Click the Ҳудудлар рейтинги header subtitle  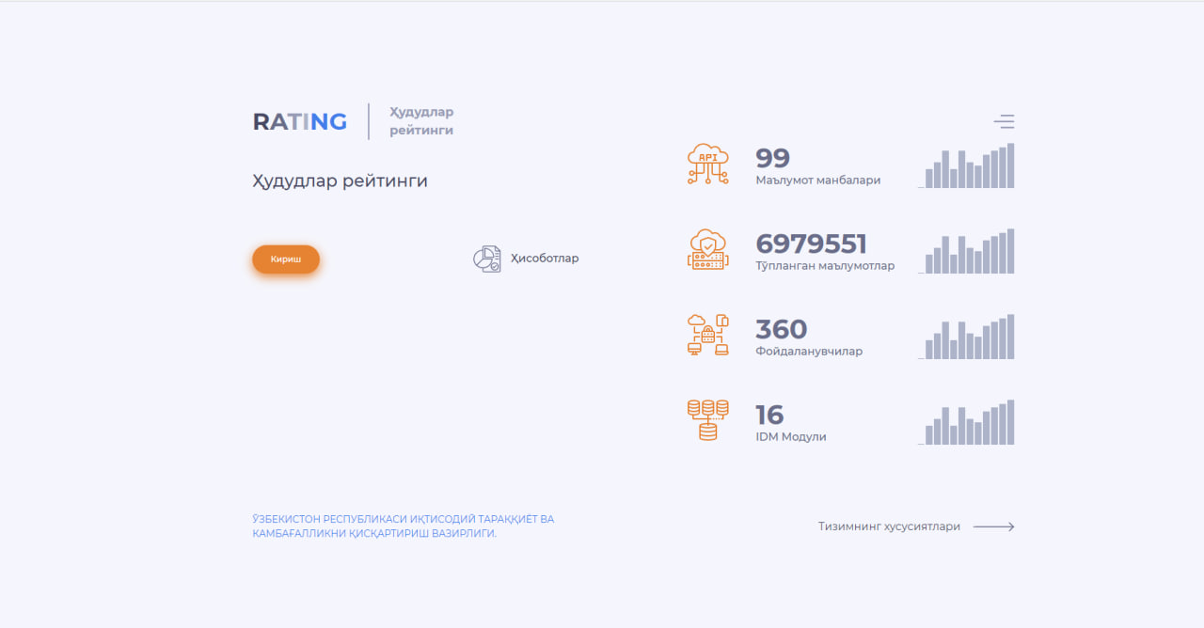[421, 121]
